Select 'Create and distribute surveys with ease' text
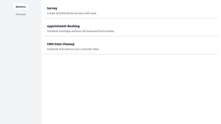This screenshot has width=221, height=124. 72,13
